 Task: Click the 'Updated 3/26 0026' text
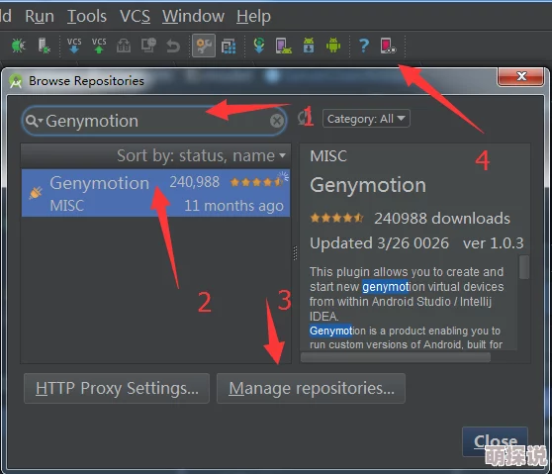379,243
